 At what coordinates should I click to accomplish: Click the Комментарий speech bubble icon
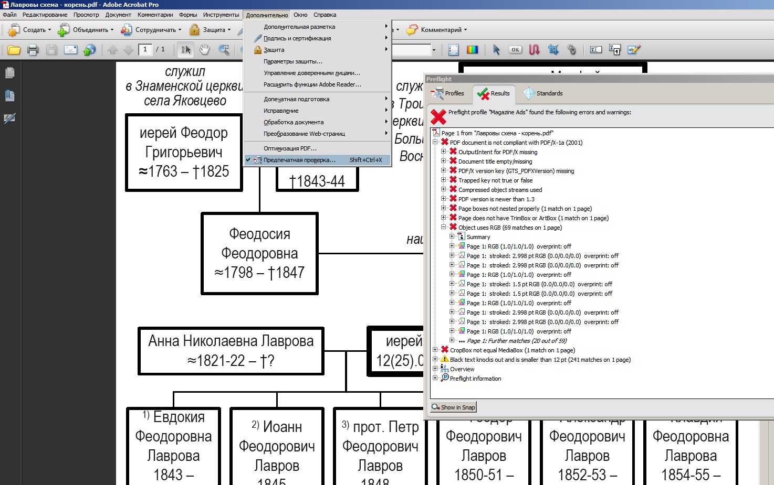pos(413,30)
